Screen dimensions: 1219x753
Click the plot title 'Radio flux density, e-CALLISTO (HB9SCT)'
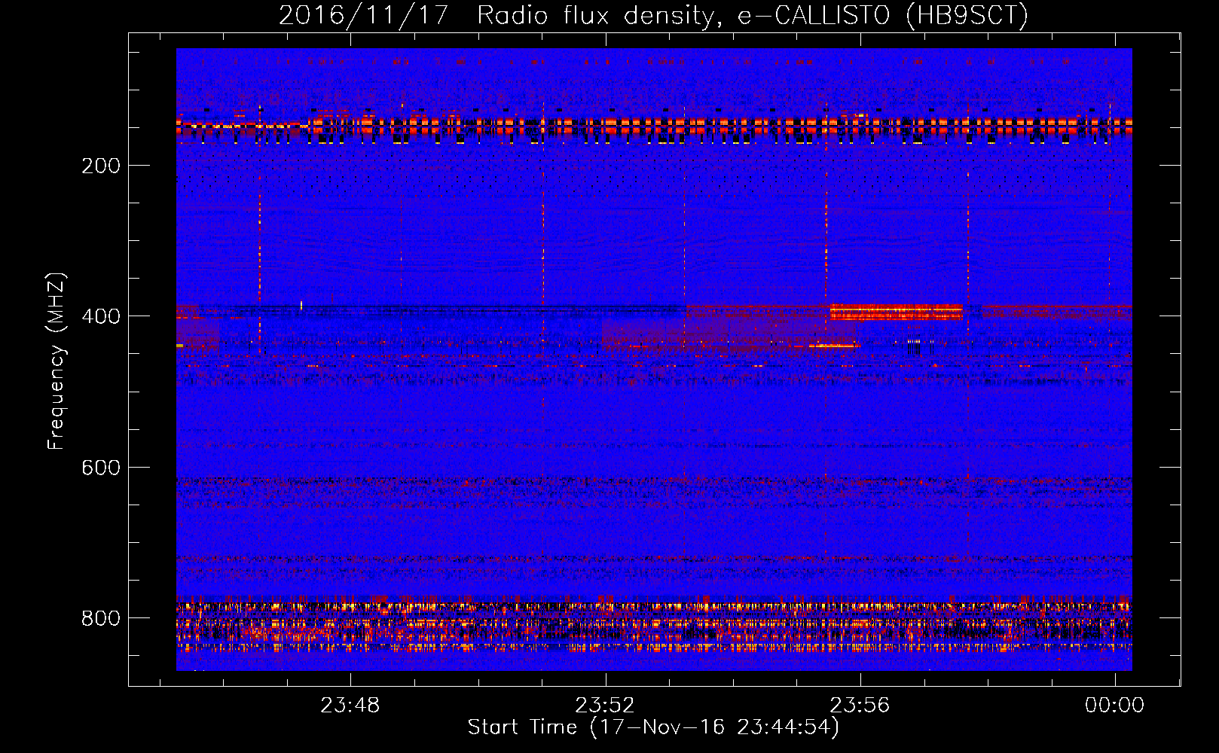[753, 15]
